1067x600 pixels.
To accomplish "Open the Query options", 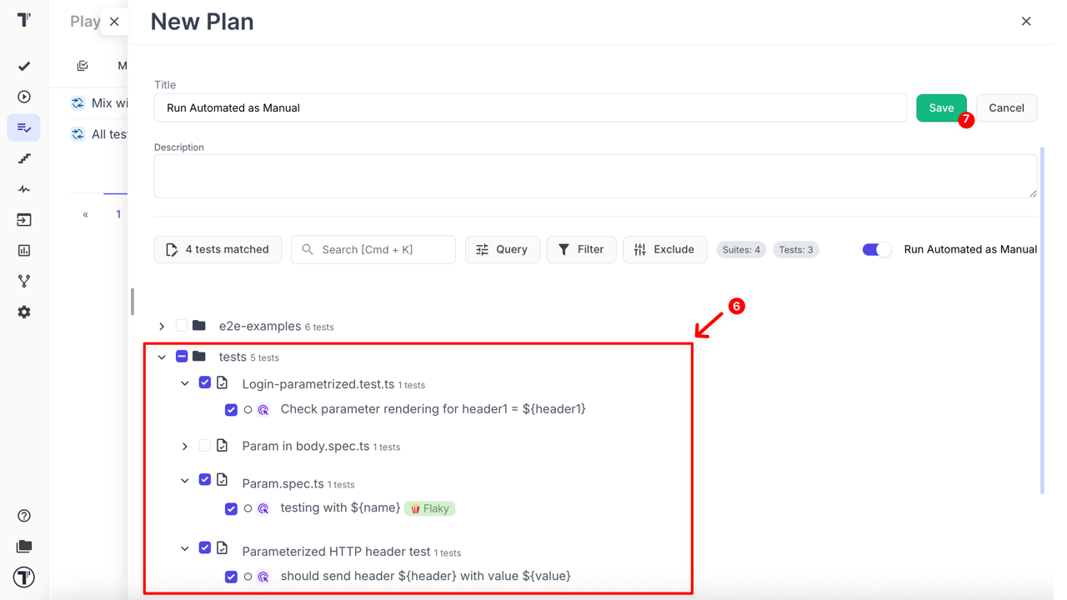I will click(x=502, y=249).
